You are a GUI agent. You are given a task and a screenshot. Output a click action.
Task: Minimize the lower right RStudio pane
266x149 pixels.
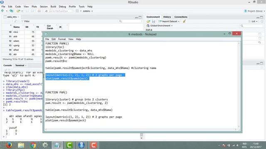(258, 63)
